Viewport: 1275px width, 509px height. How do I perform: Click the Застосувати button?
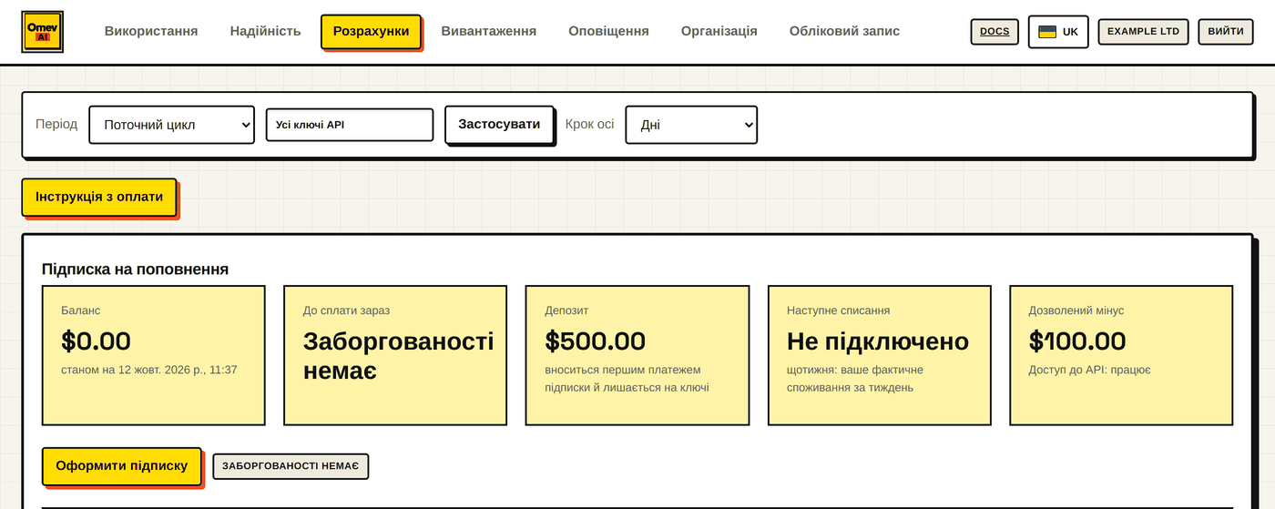(499, 125)
